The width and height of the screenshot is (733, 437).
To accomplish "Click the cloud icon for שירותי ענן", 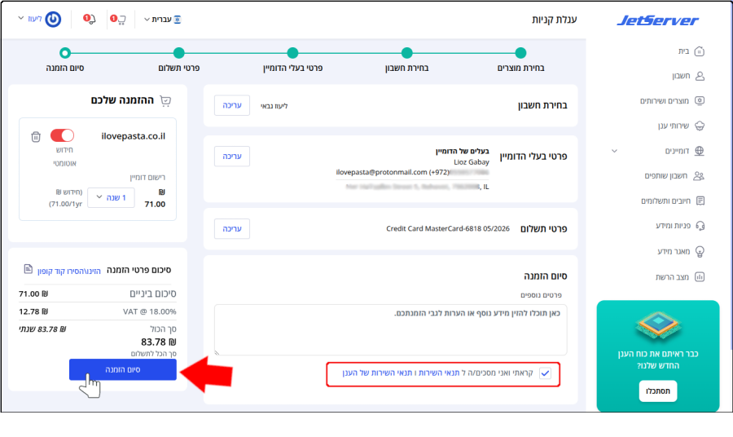I will pos(700,126).
